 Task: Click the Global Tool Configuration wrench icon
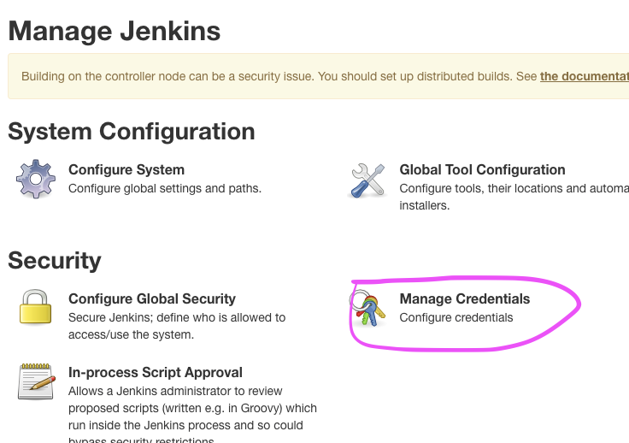[368, 180]
